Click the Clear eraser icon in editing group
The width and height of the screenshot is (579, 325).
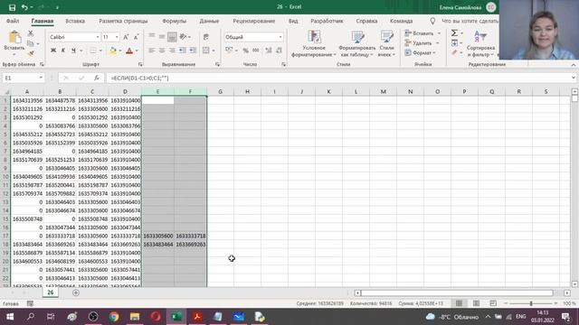[x=454, y=52]
